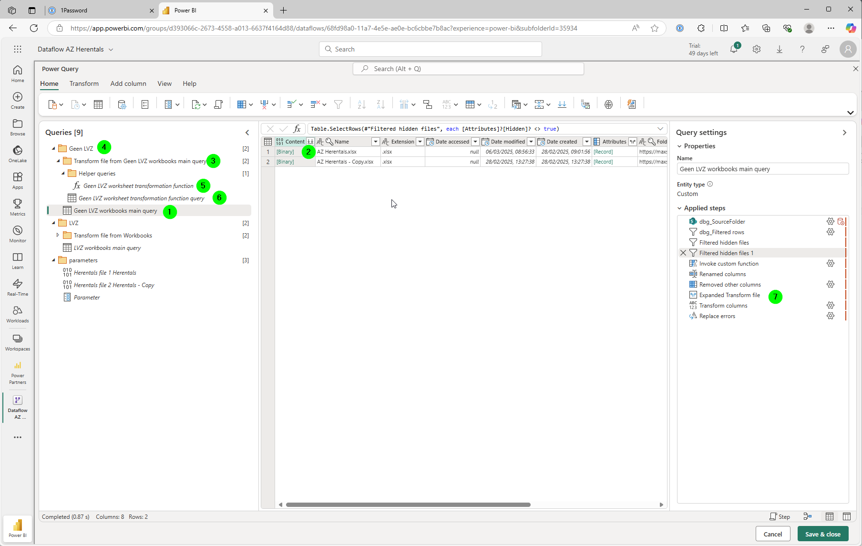
Task: Open the Advanced editor scroll icon
Action: [218, 104]
